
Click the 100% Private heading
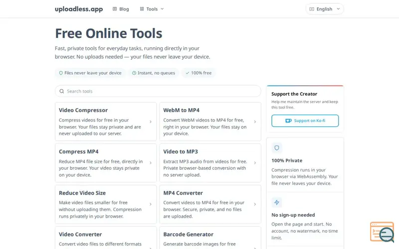click(x=287, y=160)
